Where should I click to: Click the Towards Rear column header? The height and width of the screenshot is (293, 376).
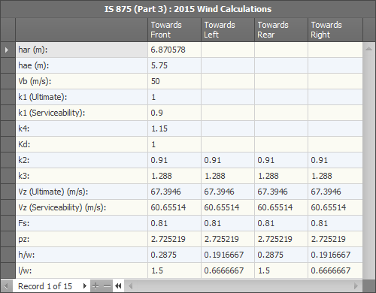(x=281, y=29)
